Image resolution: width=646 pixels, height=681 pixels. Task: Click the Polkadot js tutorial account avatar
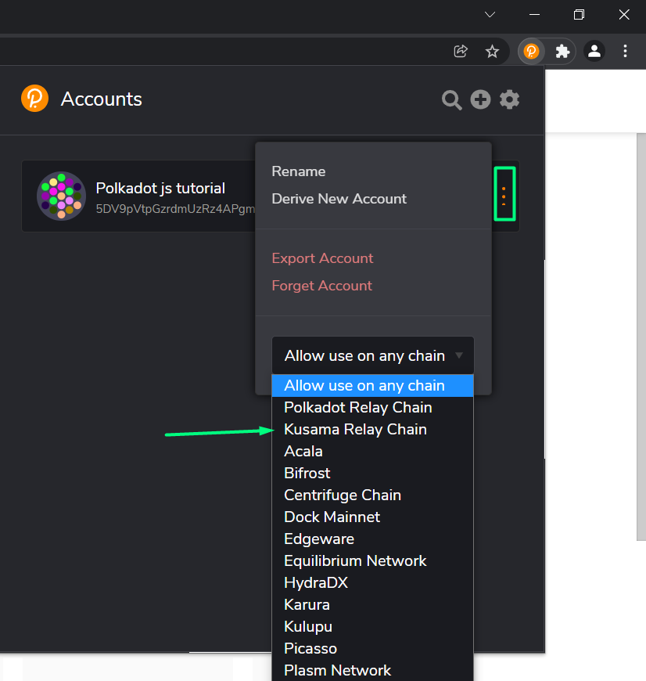point(60,196)
